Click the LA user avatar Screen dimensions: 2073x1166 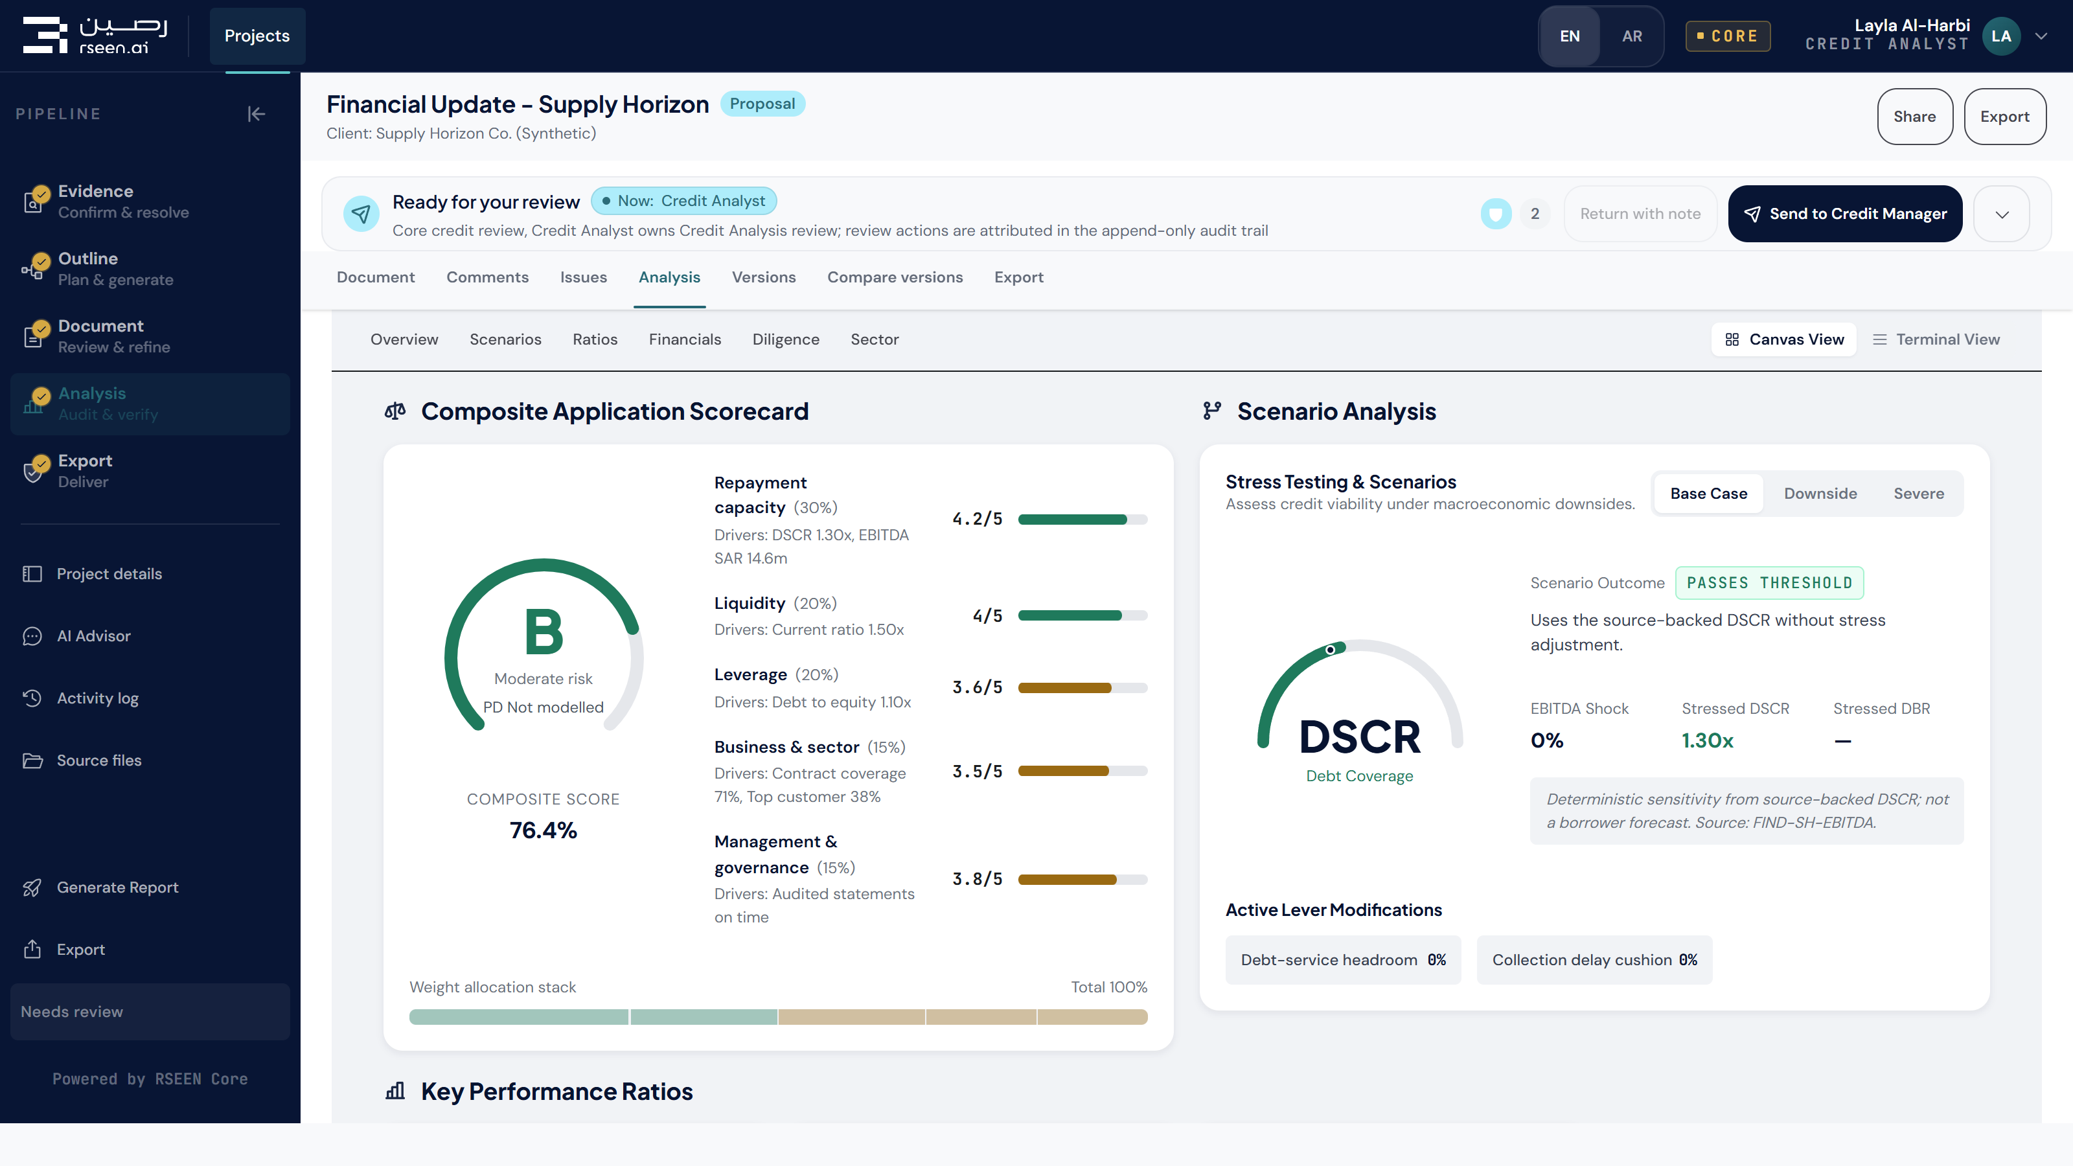tap(2001, 36)
